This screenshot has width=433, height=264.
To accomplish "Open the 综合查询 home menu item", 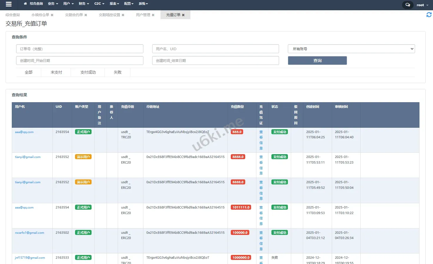I will [33, 4].
